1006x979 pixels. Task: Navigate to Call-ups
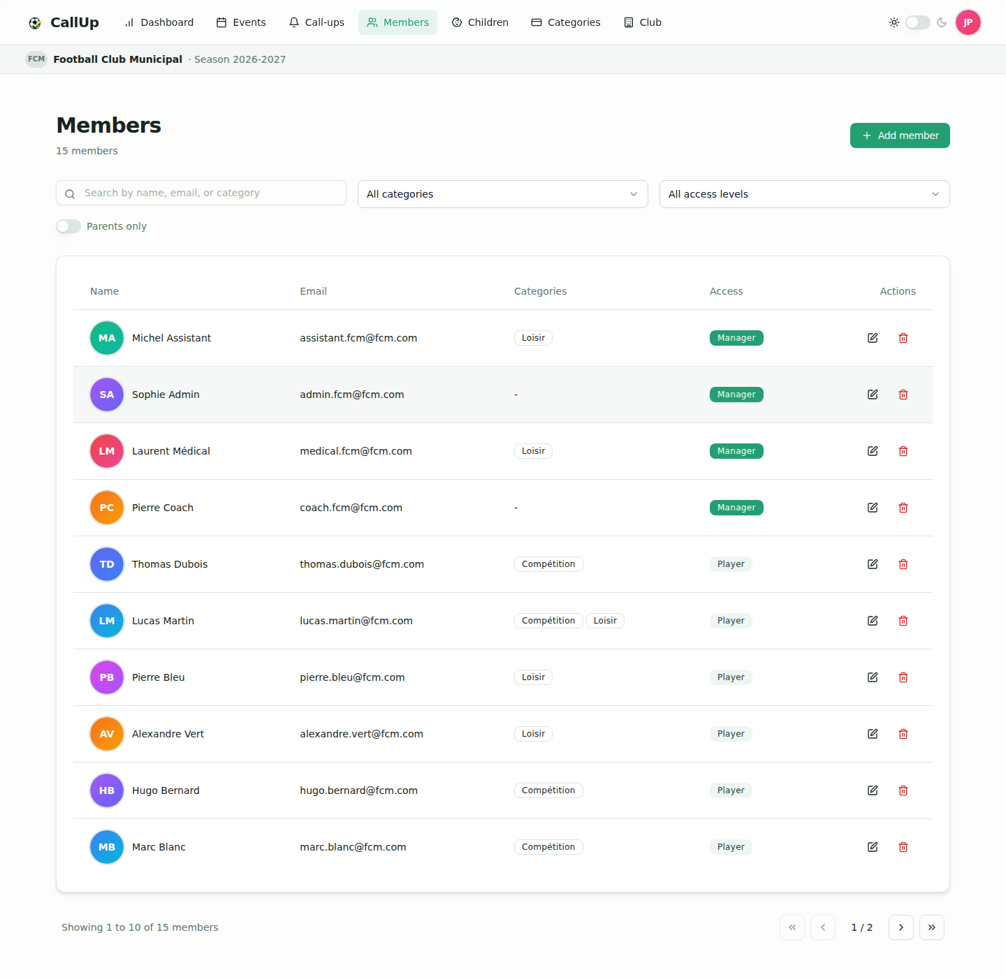coord(316,22)
